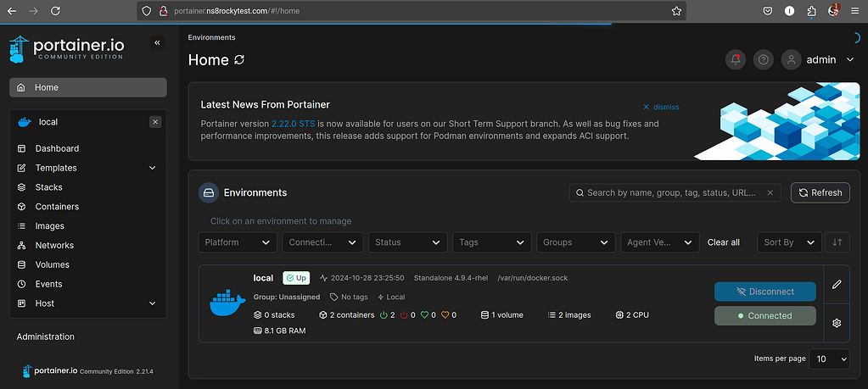
Task: Click the site security shield icon in the address bar
Action: click(146, 11)
